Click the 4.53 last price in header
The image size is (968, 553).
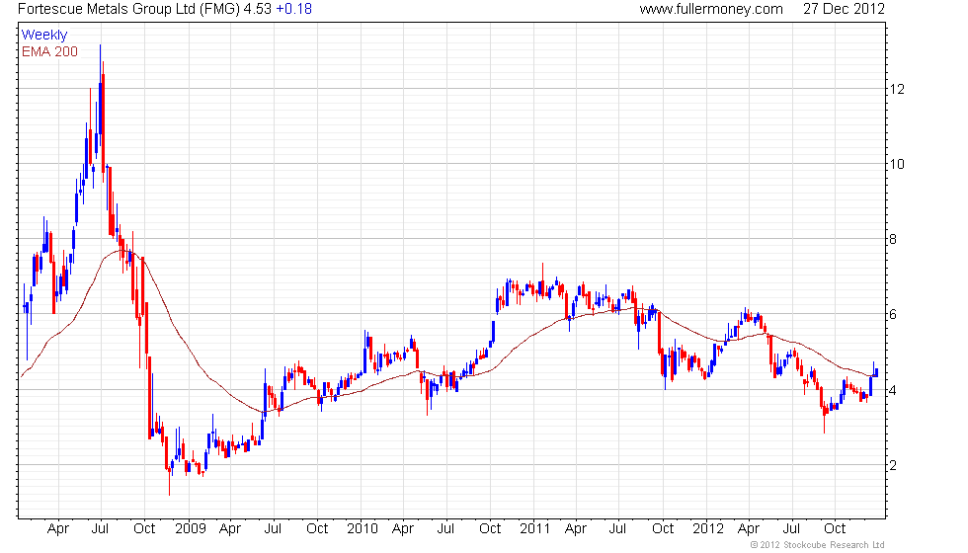256,9
